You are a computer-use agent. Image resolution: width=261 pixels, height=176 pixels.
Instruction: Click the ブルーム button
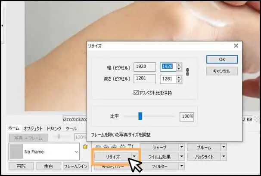(204, 147)
